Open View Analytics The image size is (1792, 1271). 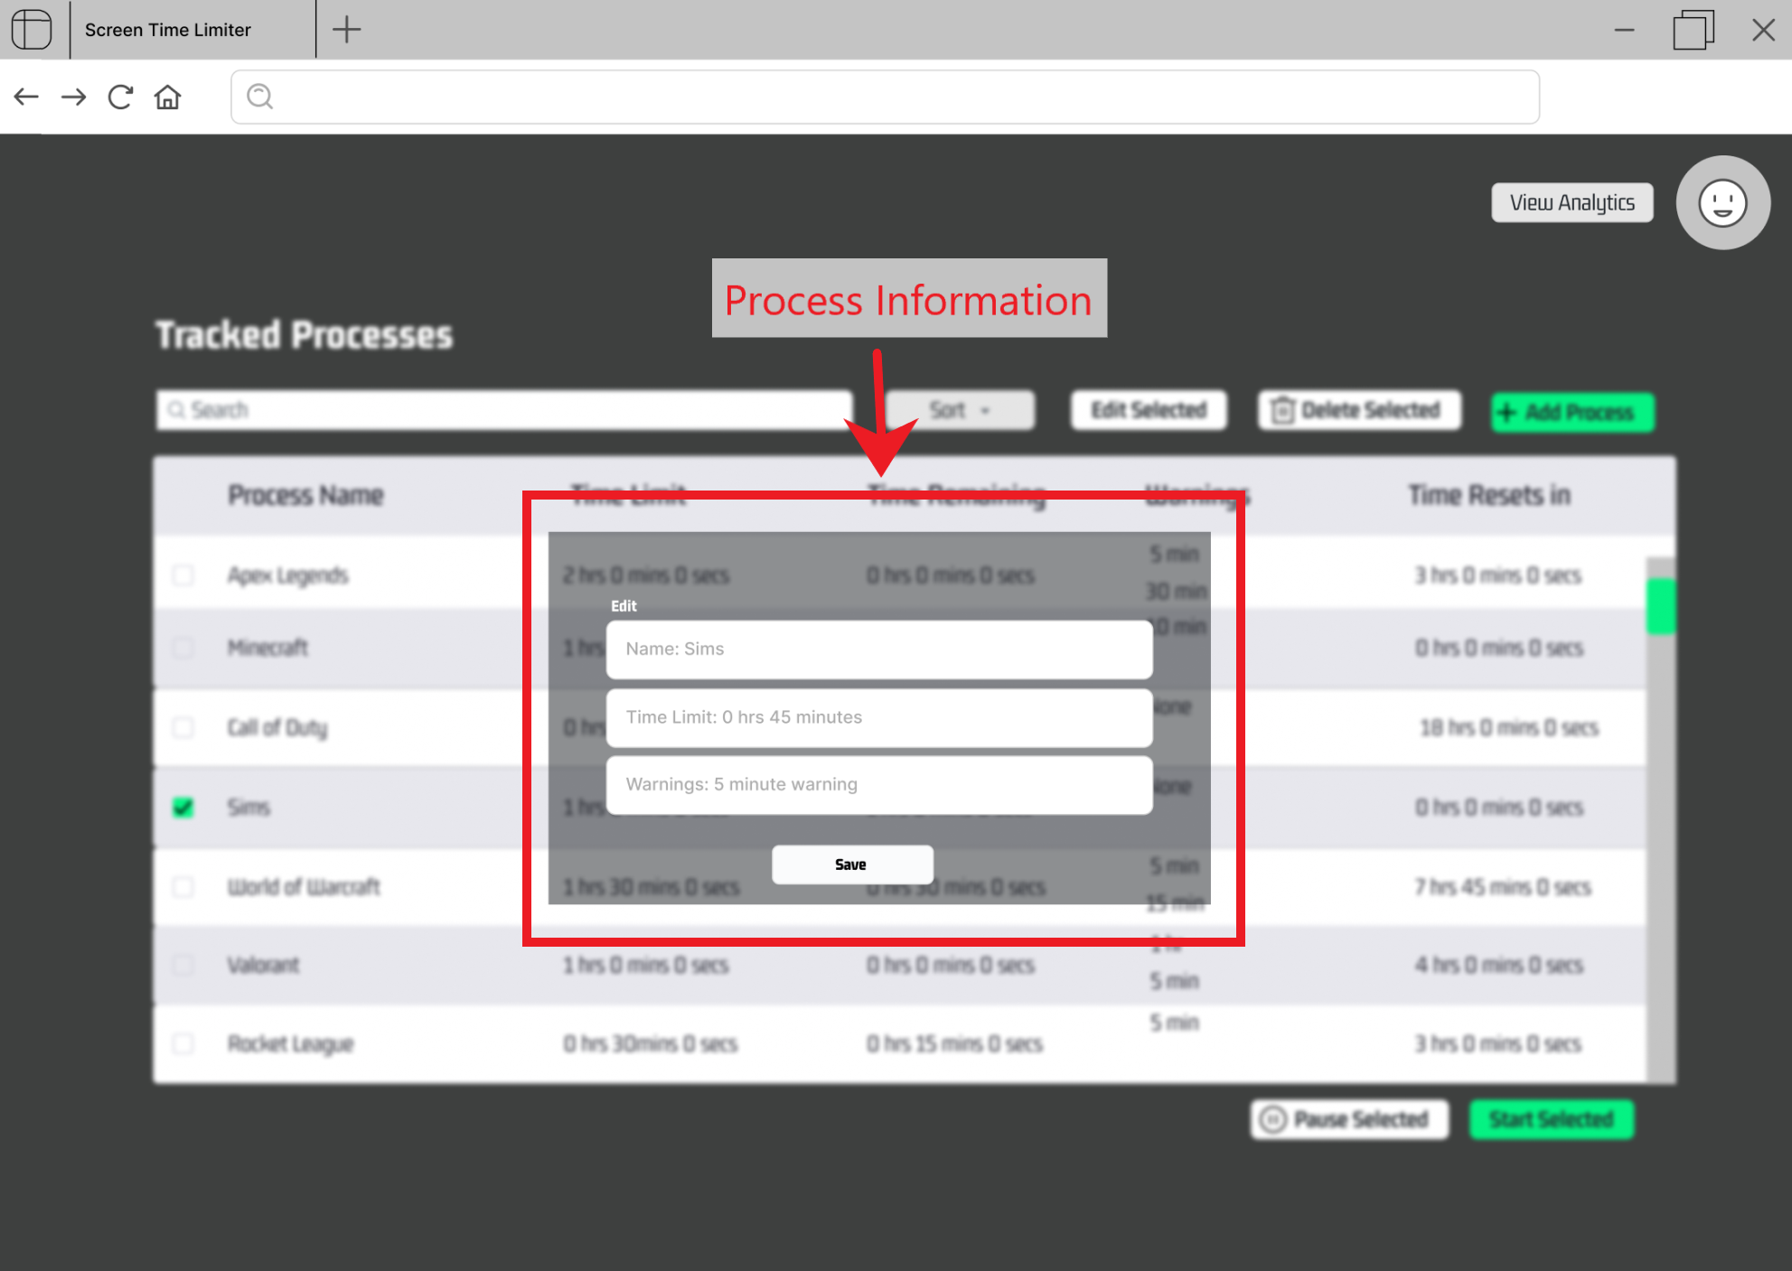[1572, 202]
